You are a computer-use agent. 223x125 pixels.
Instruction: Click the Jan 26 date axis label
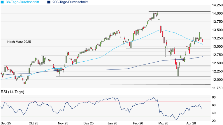(112, 123)
